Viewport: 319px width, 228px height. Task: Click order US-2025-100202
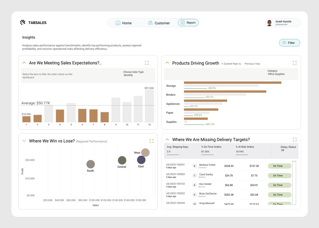coord(175,193)
